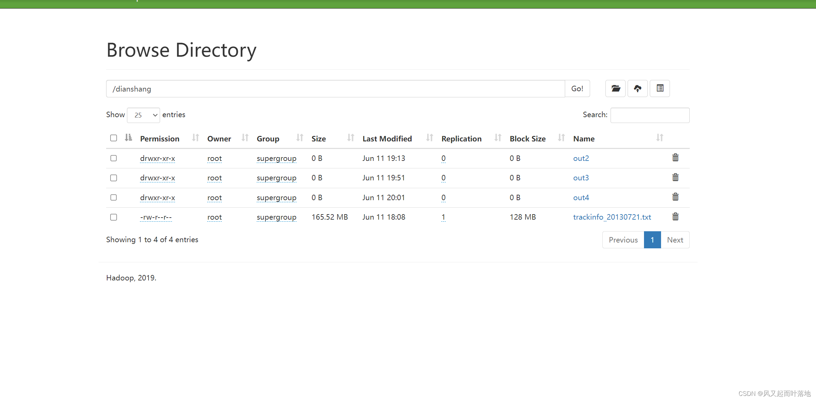
Task: Click replication value 0 in out3 row
Action: pyautogui.click(x=443, y=178)
